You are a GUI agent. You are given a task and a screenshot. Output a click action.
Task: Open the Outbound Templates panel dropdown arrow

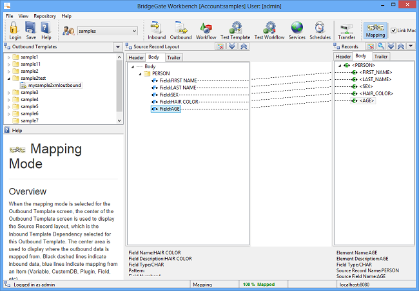117,47
